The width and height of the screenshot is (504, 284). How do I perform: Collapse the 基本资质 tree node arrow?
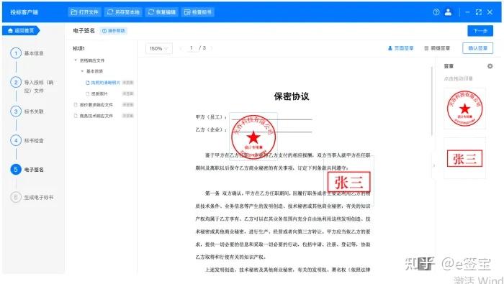click(x=82, y=71)
